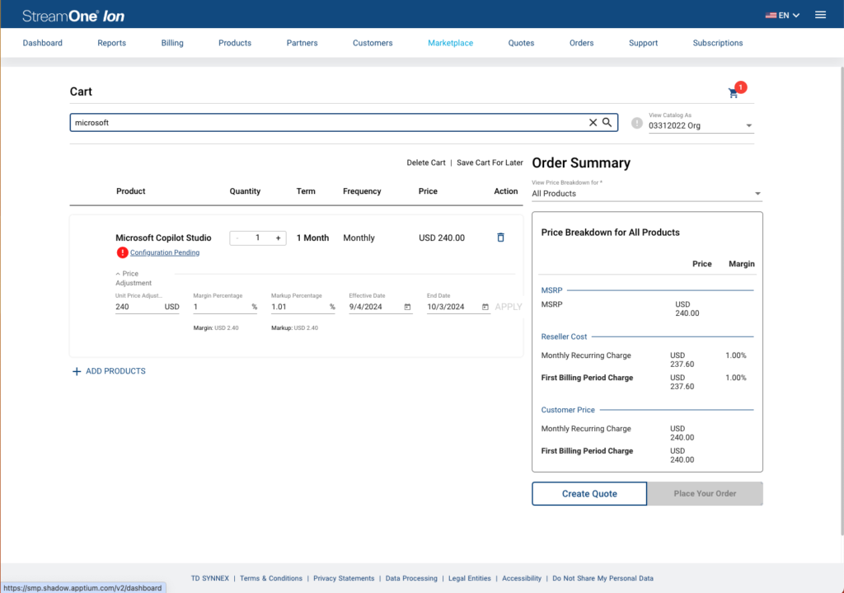Screen dimensions: 844x593
Task: Click ADD PRODUCTS
Action: click(109, 371)
